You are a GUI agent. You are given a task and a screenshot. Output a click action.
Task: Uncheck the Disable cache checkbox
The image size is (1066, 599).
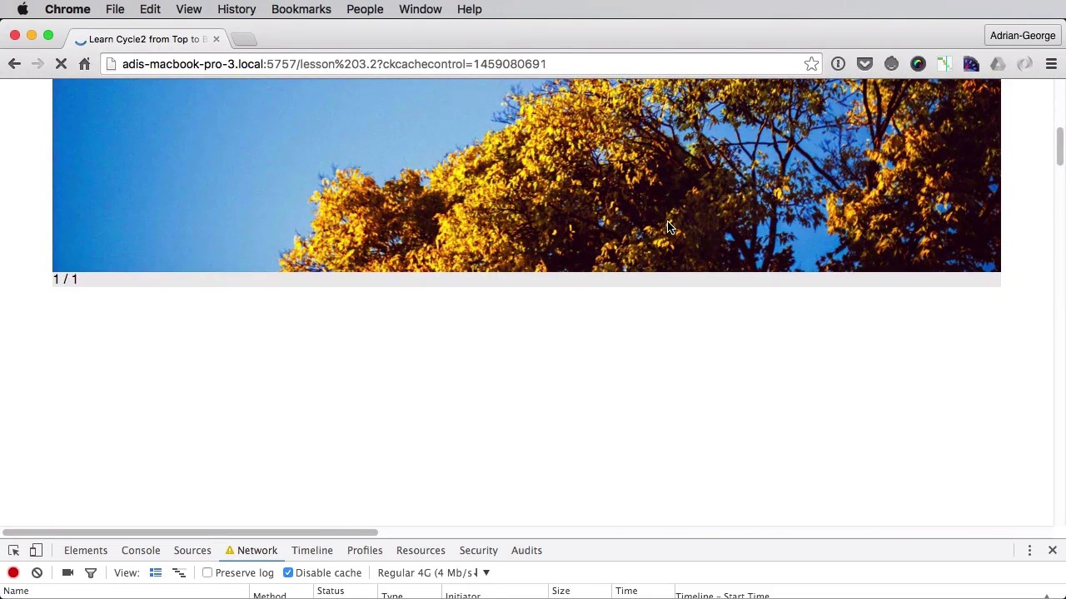coord(288,572)
